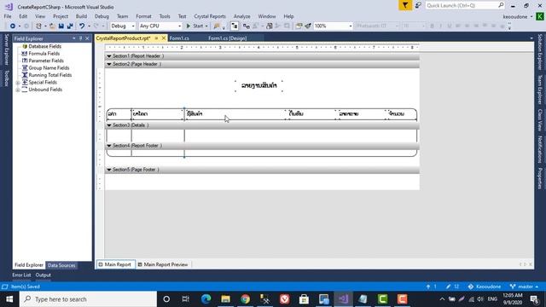Screen dimensions: 546x307
Task: Click the Select Expert toolbar icon
Action: [270, 26]
